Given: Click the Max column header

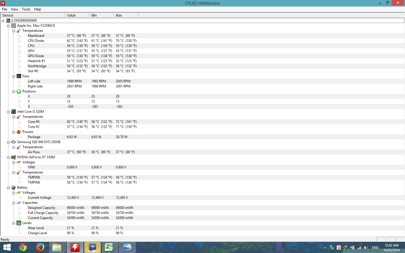Looking at the screenshot, I should [x=126, y=15].
